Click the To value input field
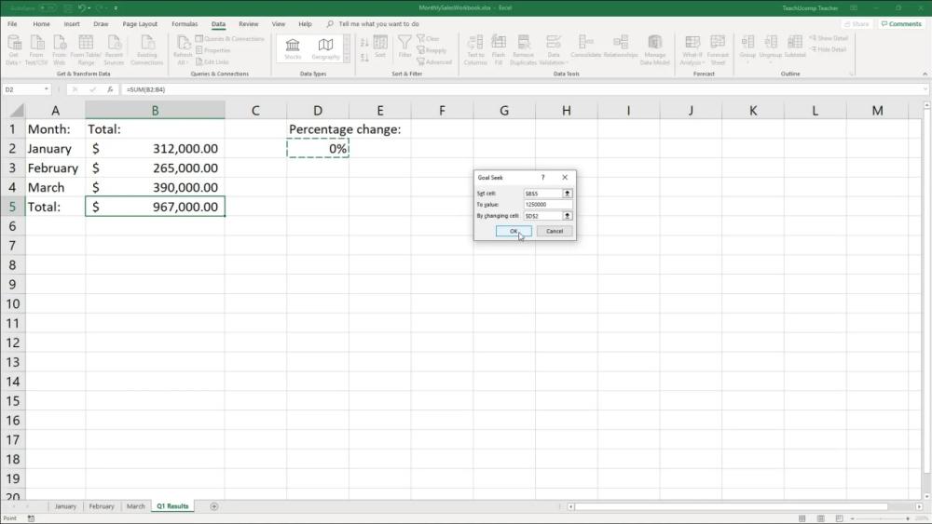 click(547, 205)
